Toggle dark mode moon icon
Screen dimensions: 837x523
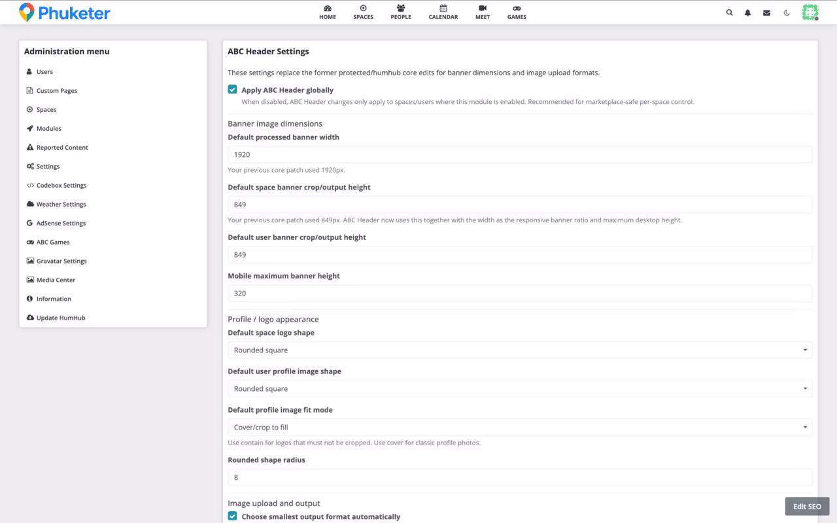[787, 12]
